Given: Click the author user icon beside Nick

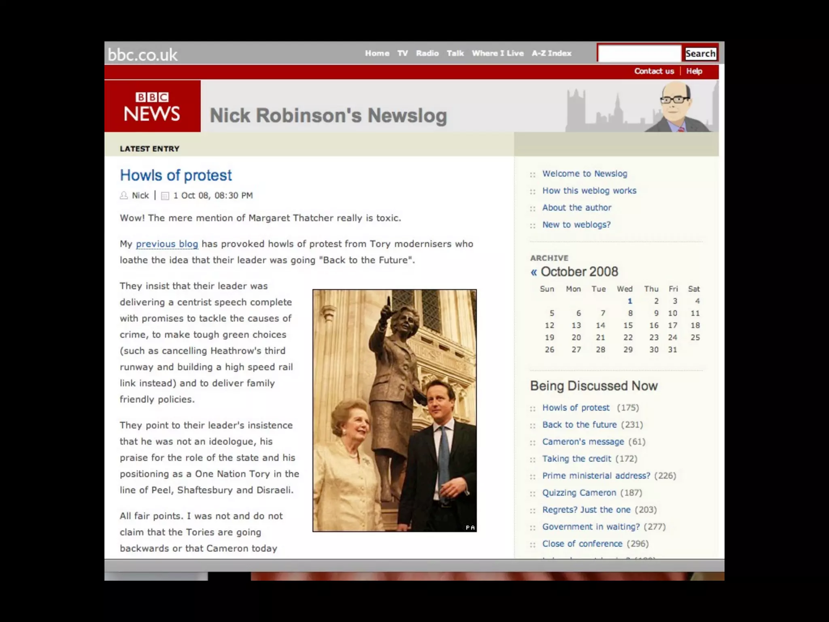Looking at the screenshot, I should [x=124, y=196].
